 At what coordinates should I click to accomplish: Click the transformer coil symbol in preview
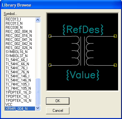point(83,51)
